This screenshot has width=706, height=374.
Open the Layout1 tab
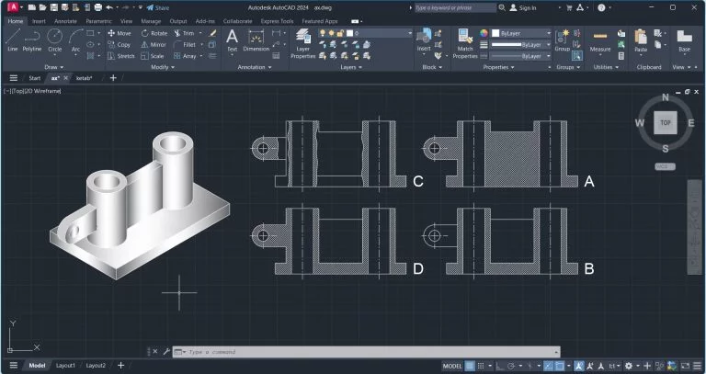[66, 366]
